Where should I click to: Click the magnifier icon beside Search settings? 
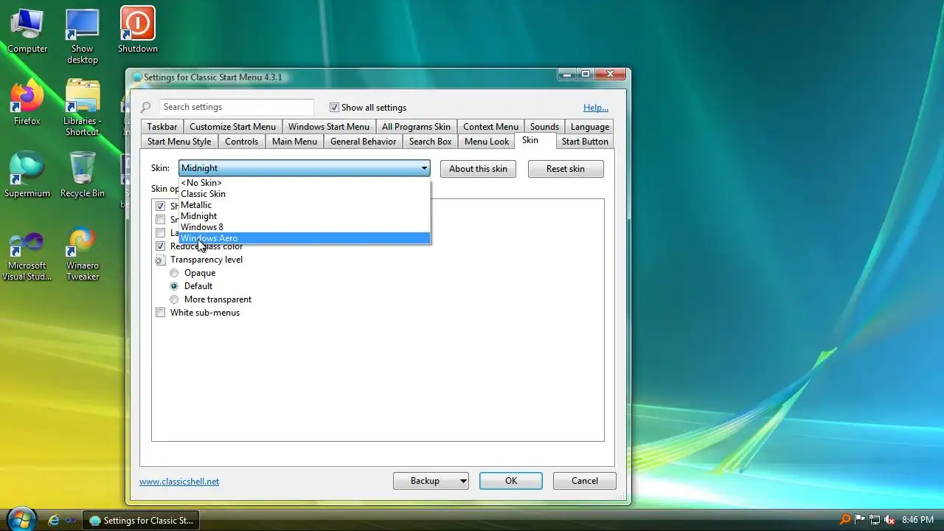point(146,108)
